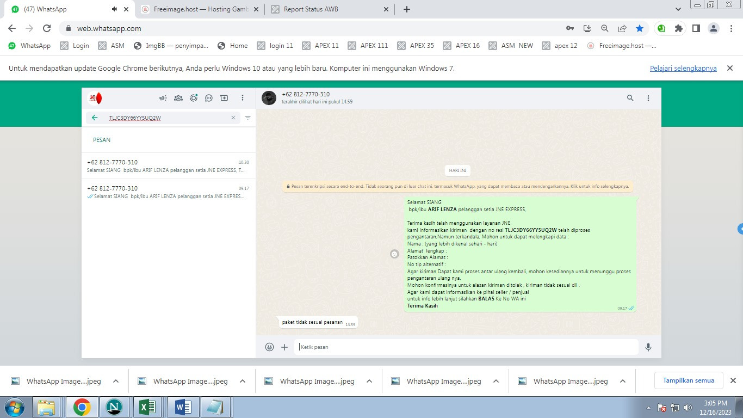
Task: Search within this conversation
Action: tap(630, 98)
